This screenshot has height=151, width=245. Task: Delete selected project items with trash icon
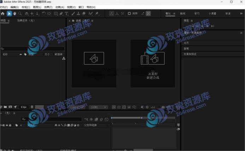[32, 107]
